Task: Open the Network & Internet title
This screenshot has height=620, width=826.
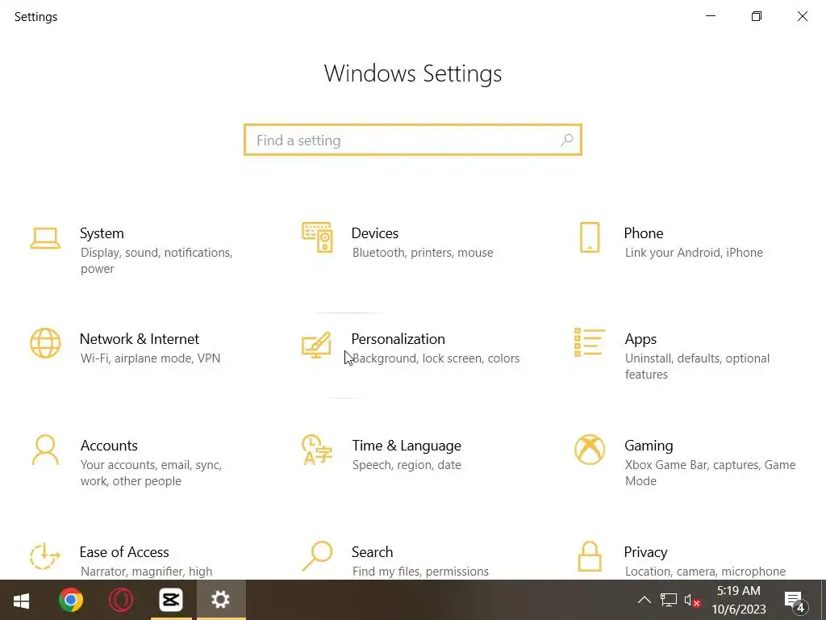Action: pyautogui.click(x=139, y=338)
